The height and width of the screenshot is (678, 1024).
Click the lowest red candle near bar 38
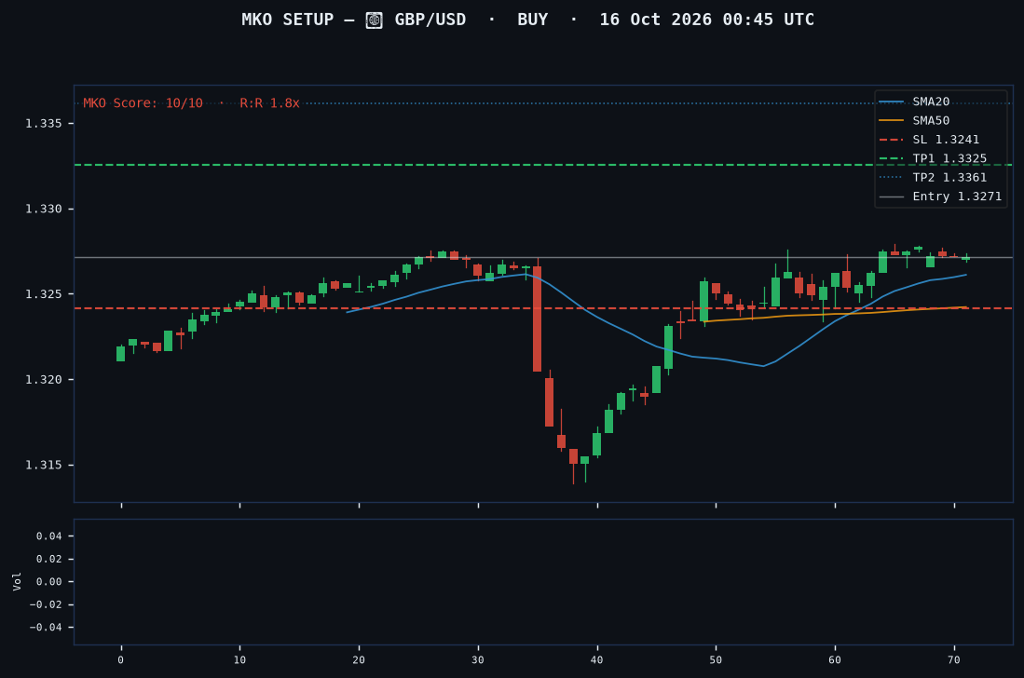pyautogui.click(x=573, y=456)
